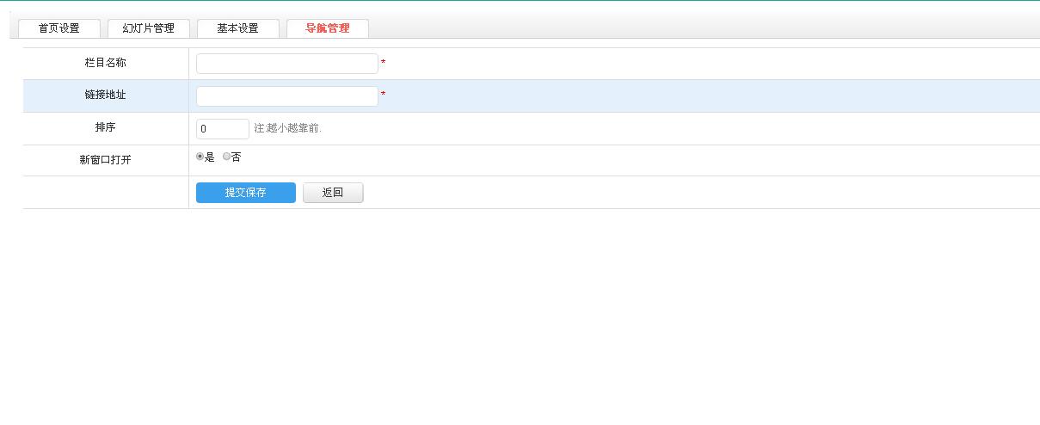1040x425 pixels.
Task: Go to the 基本设置 tab
Action: 238,28
